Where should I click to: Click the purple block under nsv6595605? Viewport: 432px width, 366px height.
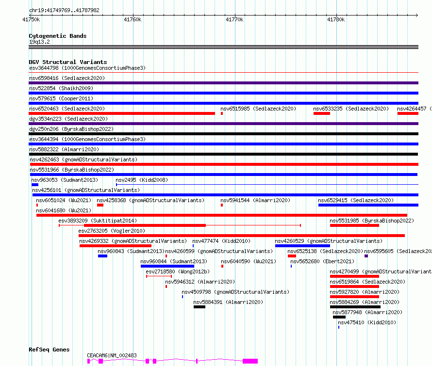point(366,256)
